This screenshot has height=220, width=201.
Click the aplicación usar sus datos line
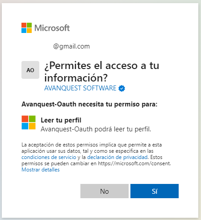88,151
